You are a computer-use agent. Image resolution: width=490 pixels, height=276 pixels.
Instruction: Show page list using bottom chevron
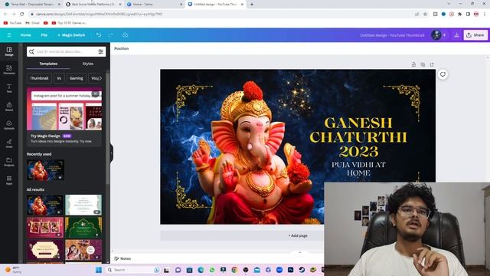pos(299,252)
